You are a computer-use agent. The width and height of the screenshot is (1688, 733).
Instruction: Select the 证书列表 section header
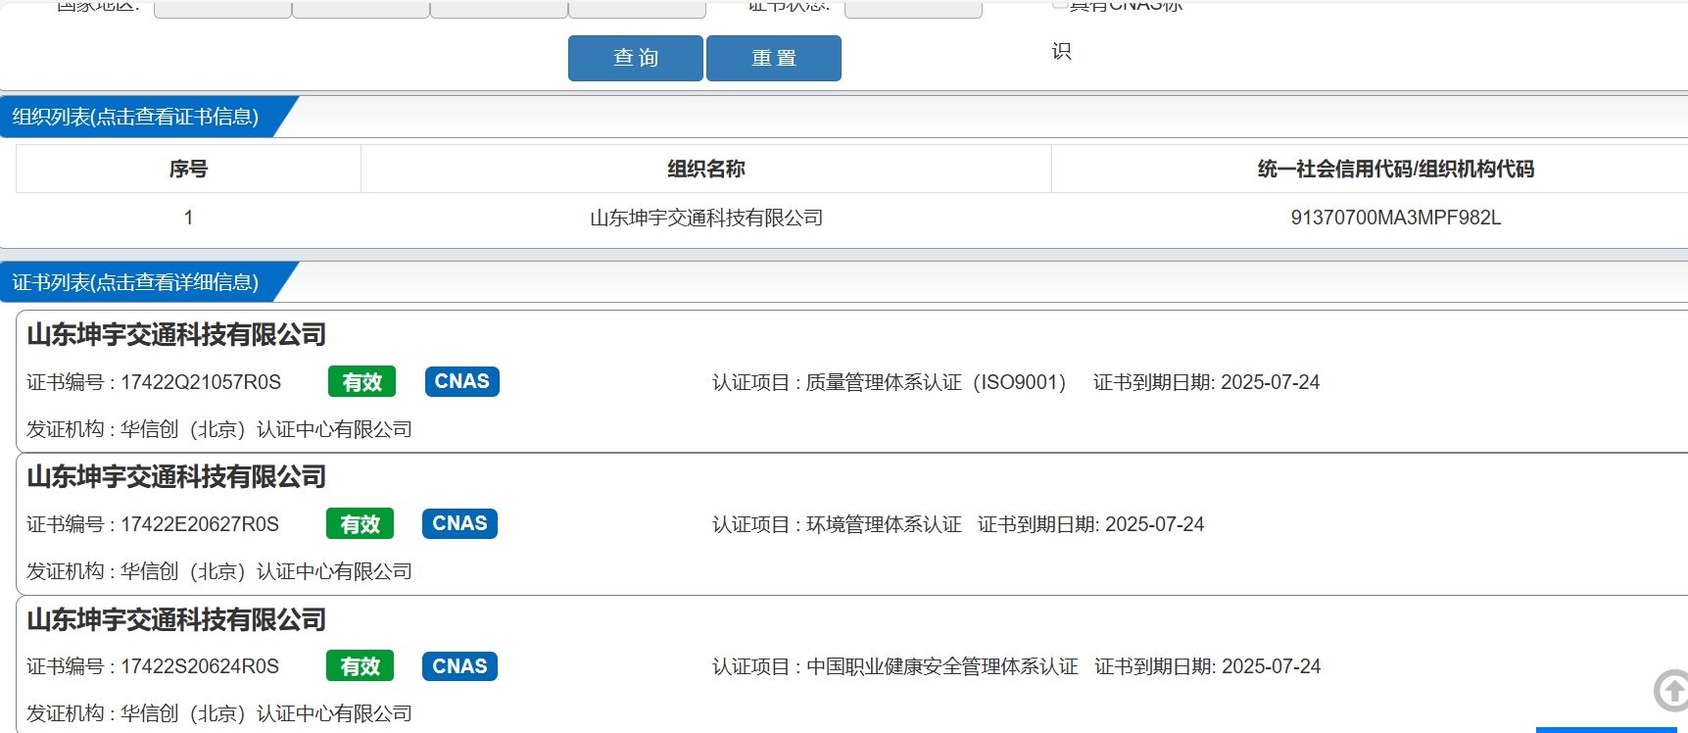tap(135, 282)
